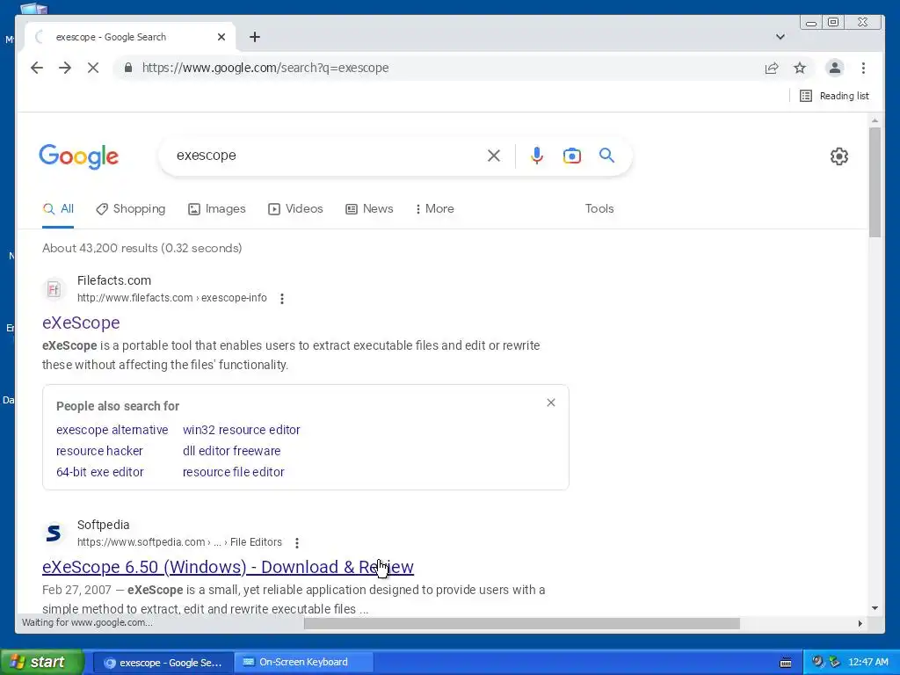
Task: Switch to the Videos tab
Action: (x=295, y=209)
